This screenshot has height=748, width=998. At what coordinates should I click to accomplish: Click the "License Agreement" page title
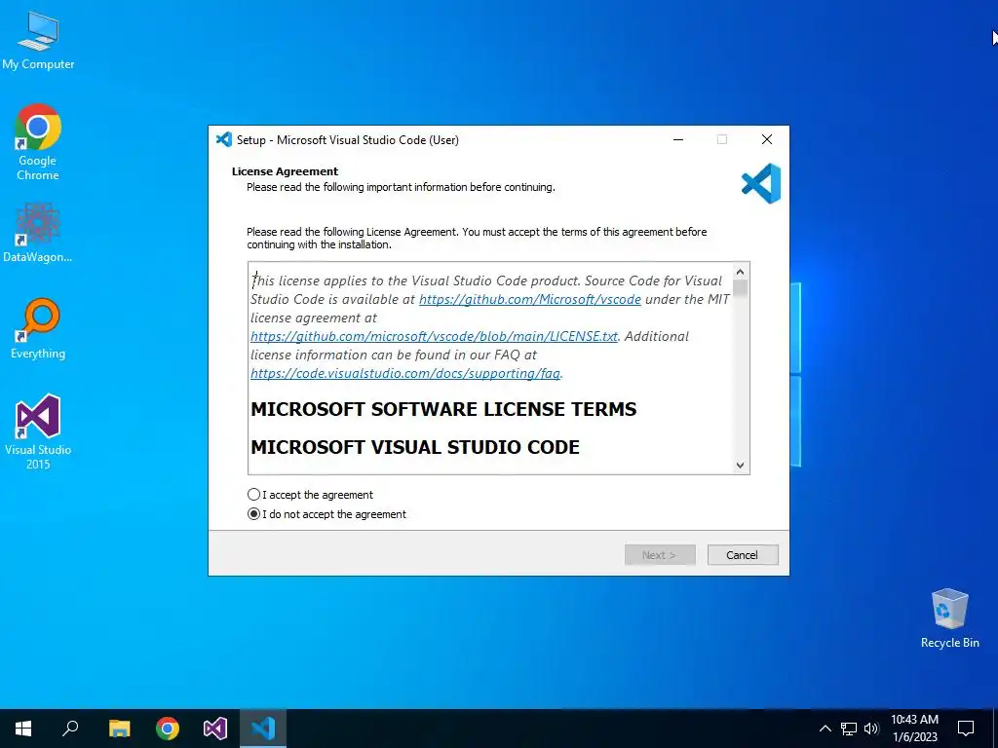pyautogui.click(x=285, y=171)
